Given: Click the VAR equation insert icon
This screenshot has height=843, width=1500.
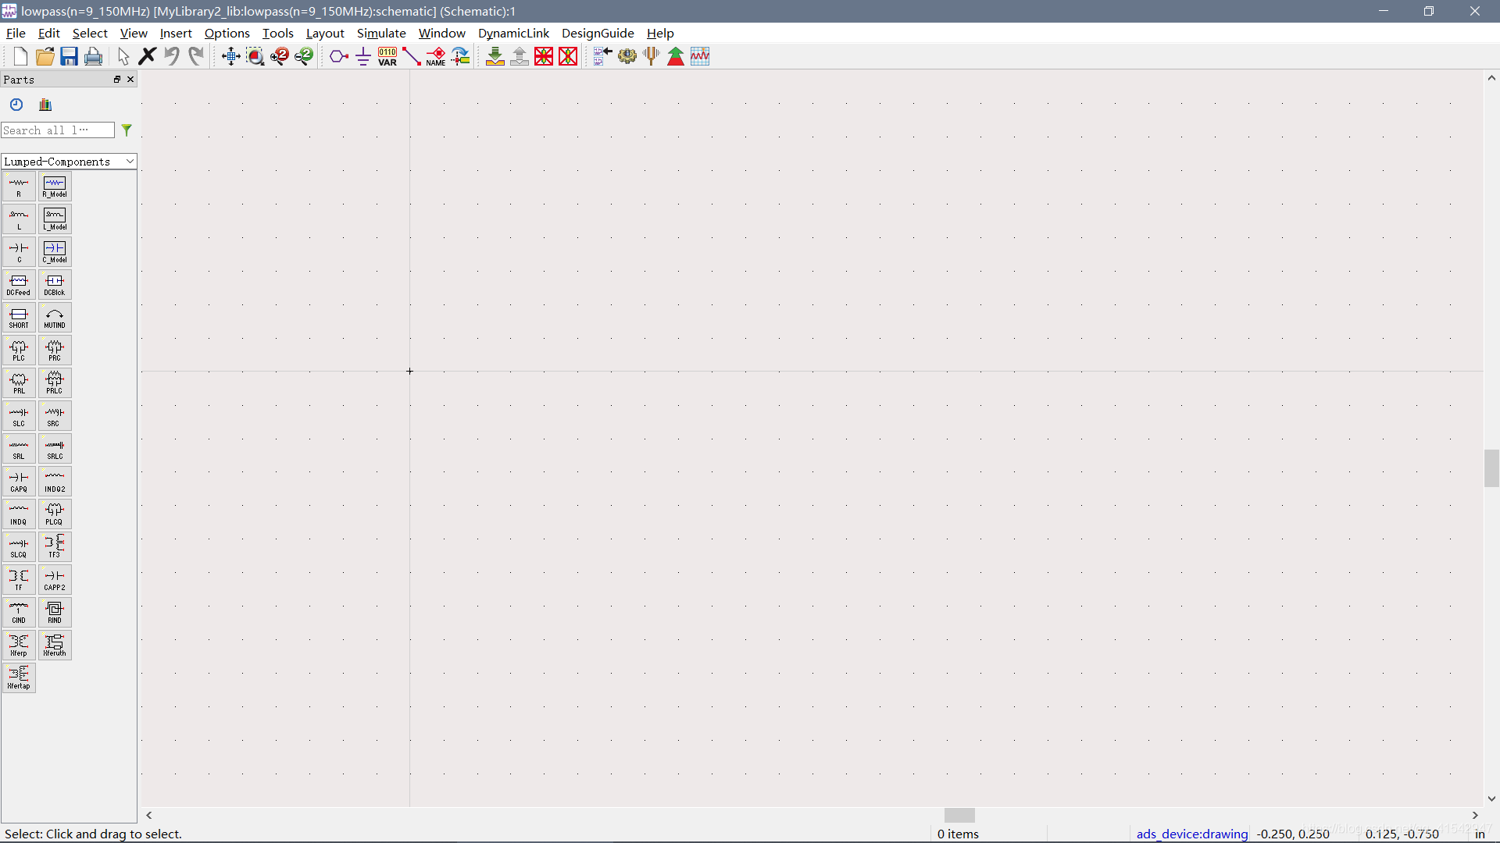Looking at the screenshot, I should click(x=387, y=56).
